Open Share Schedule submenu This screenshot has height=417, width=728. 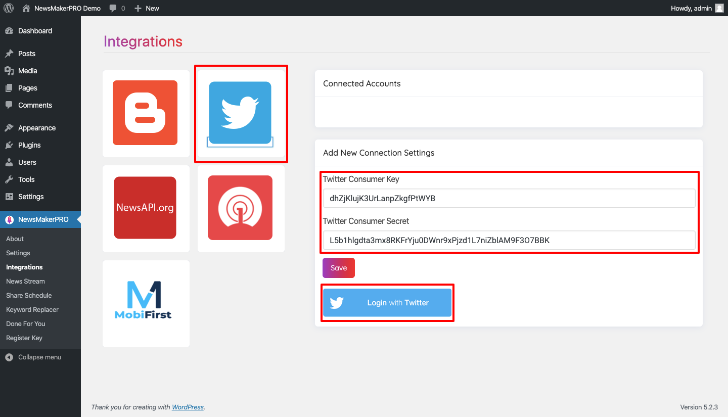[29, 295]
